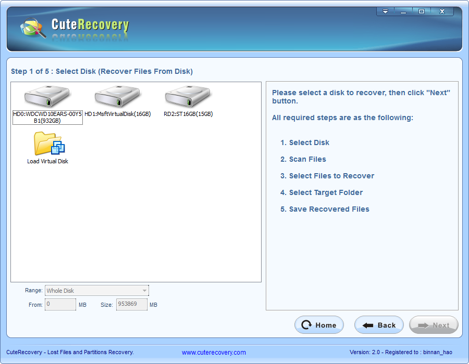Viewport: 469px width, 364px height.
Task: Click the 'Please select a disk to recover' instruction
Action: click(361, 97)
